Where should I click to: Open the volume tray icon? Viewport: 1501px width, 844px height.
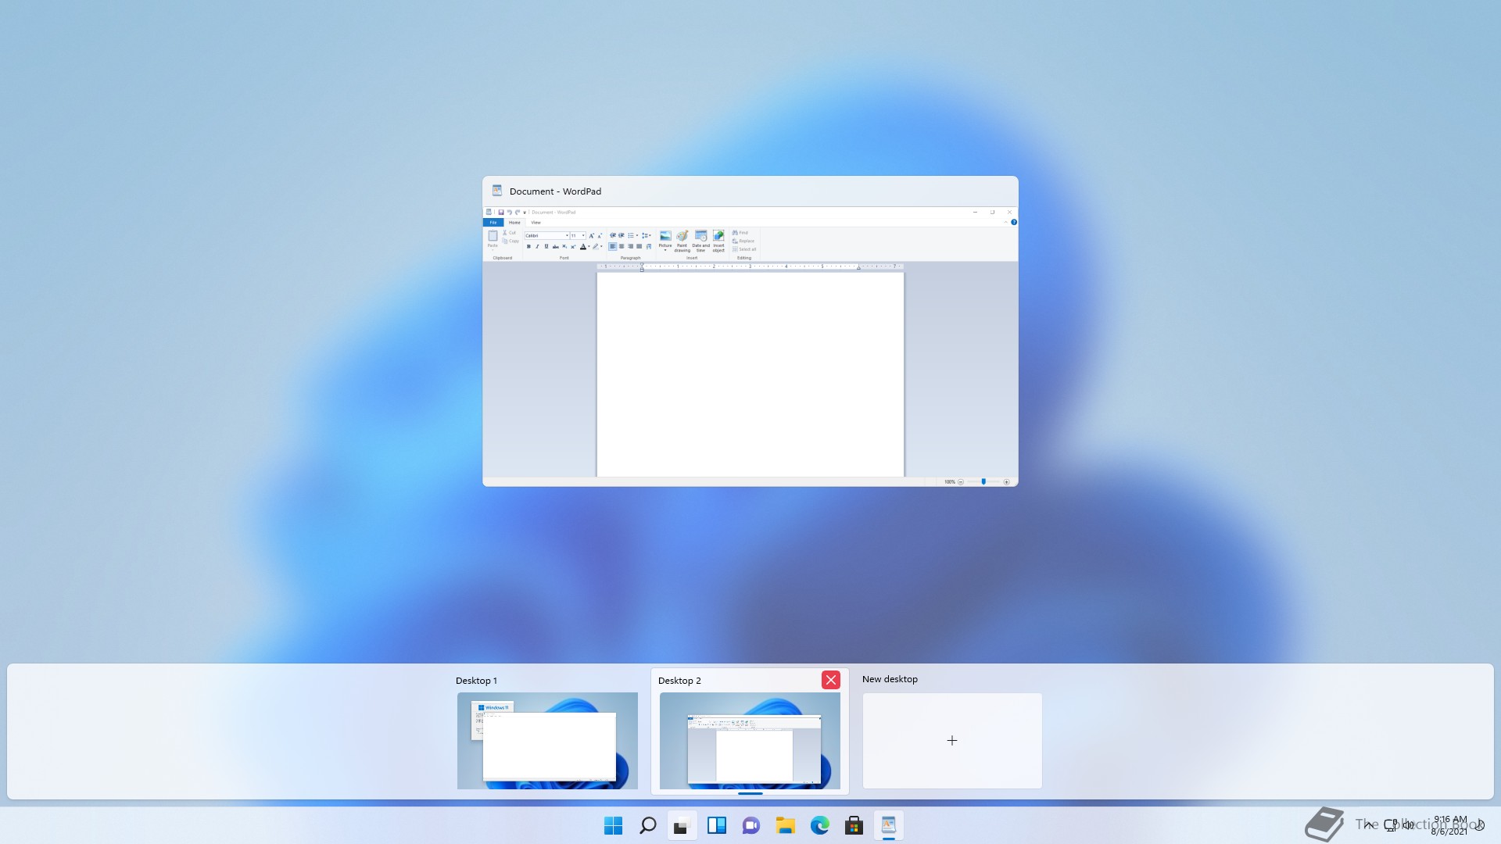[x=1409, y=824]
